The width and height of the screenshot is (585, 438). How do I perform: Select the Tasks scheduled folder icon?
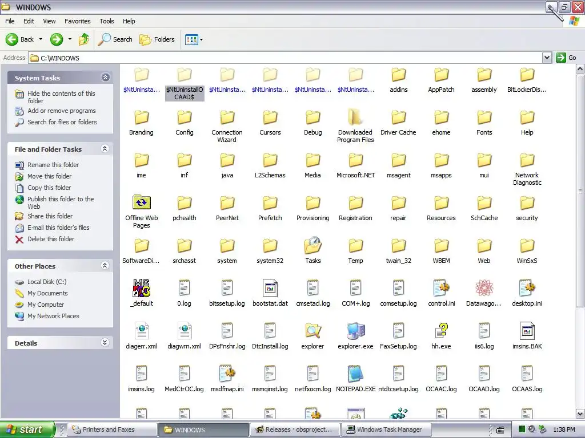313,245
